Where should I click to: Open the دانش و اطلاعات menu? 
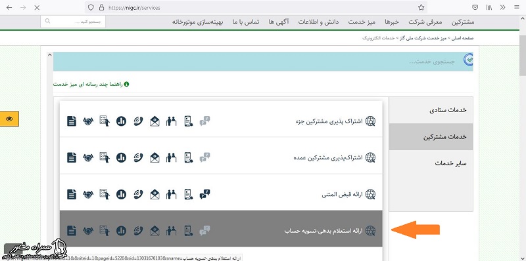click(318, 22)
